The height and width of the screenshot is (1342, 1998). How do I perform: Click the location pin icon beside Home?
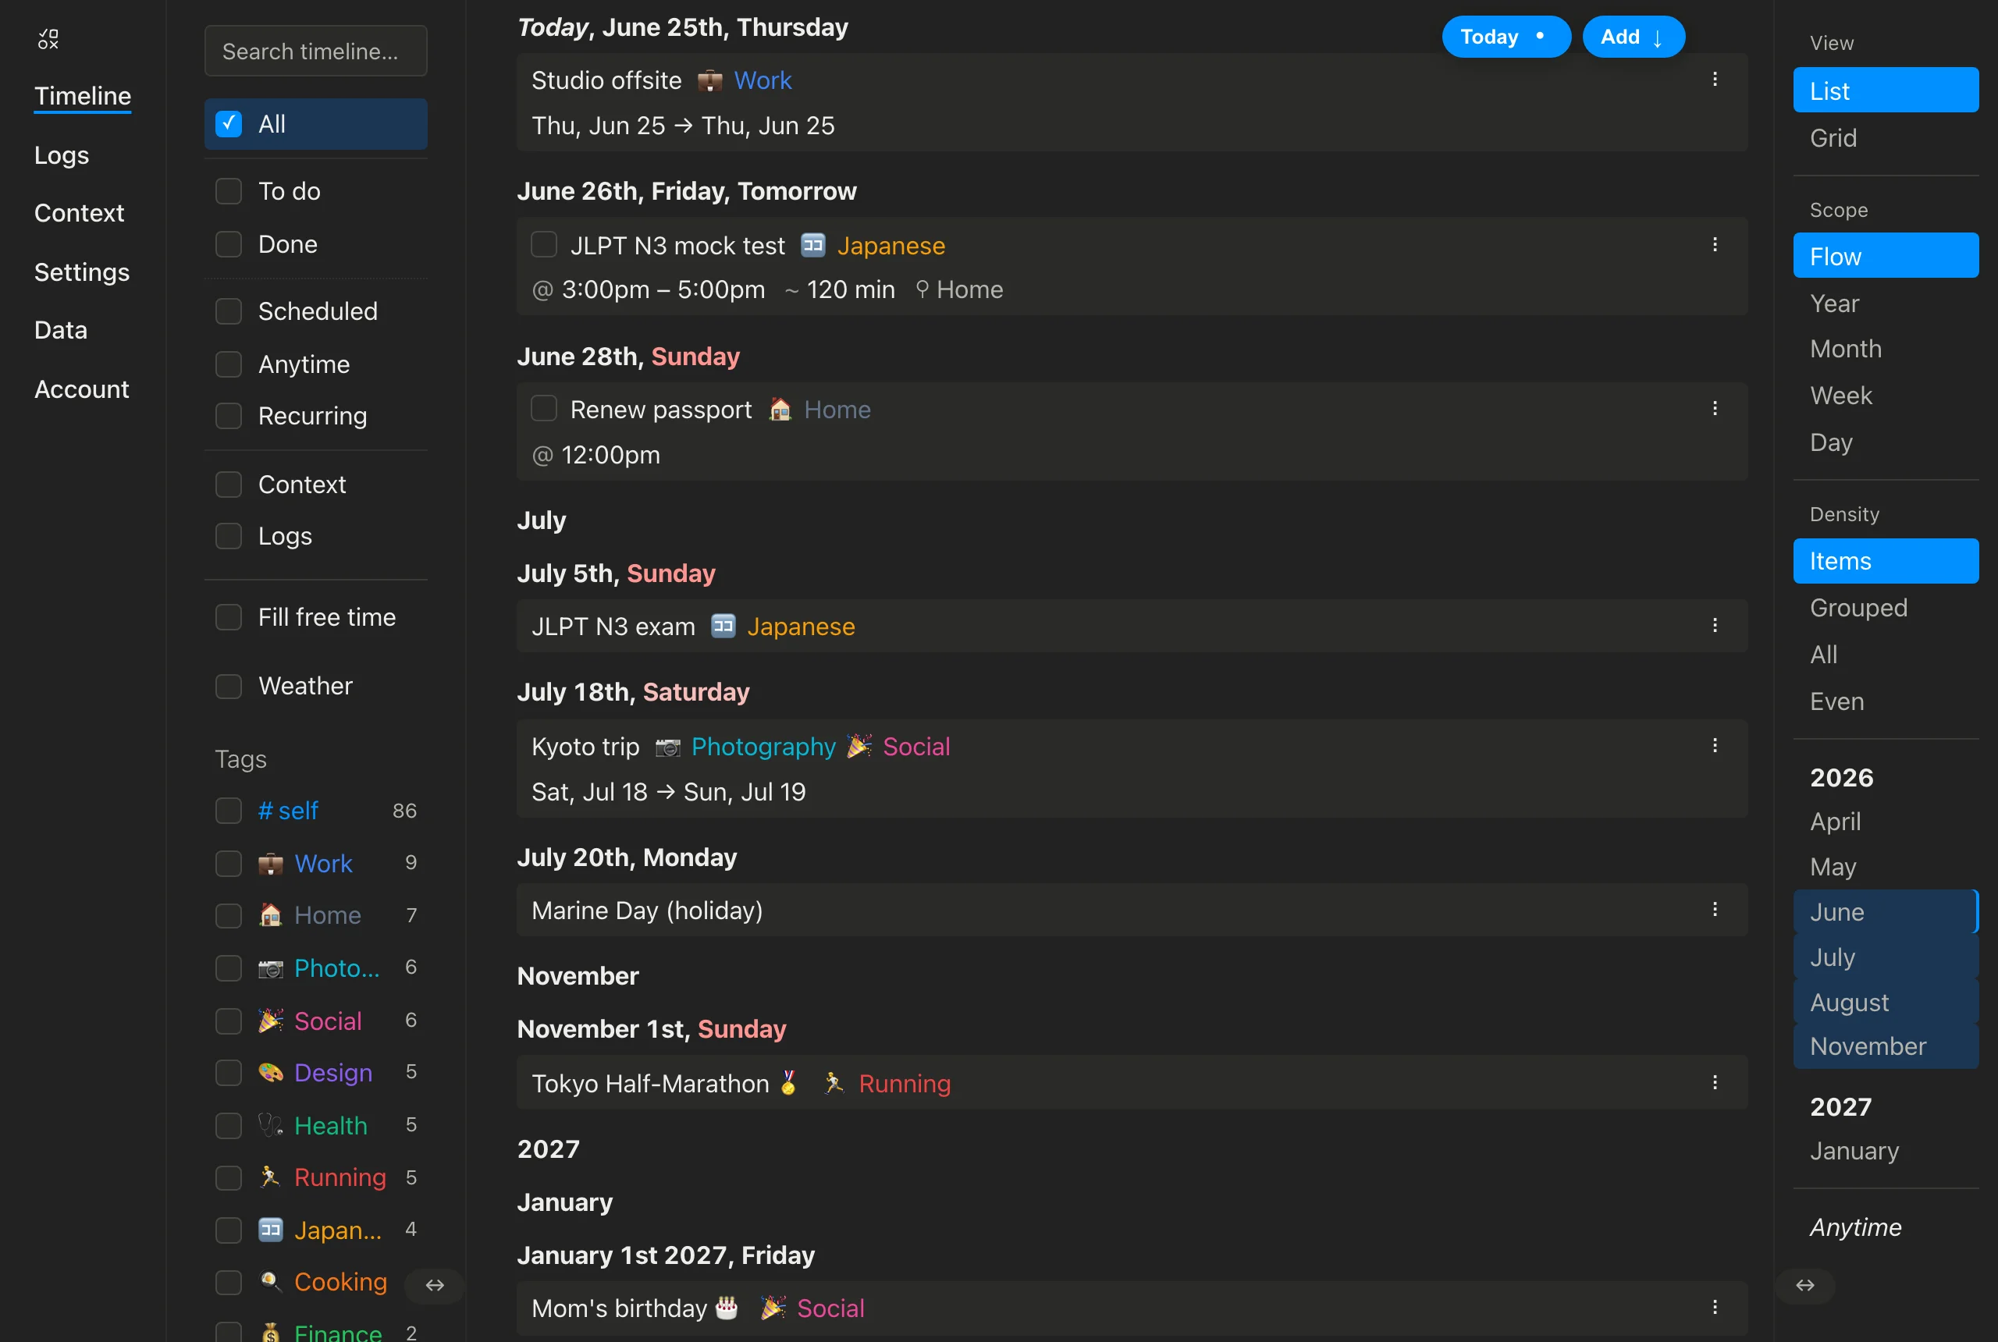922,289
